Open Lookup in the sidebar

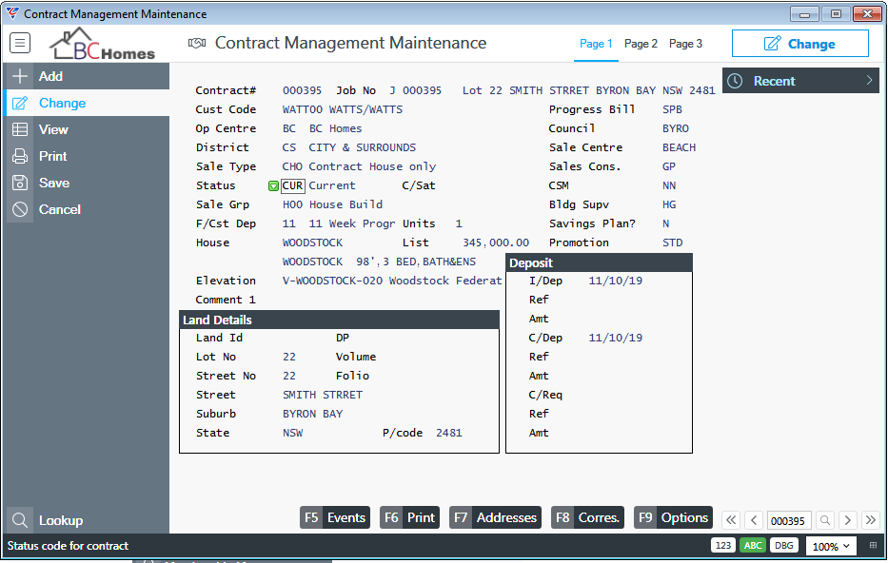pos(86,520)
